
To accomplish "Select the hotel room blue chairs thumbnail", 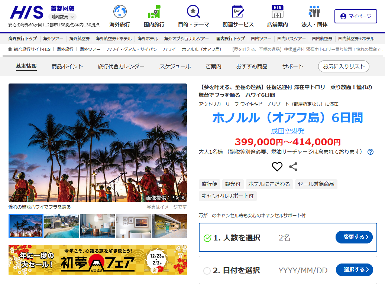I will point(97,226).
